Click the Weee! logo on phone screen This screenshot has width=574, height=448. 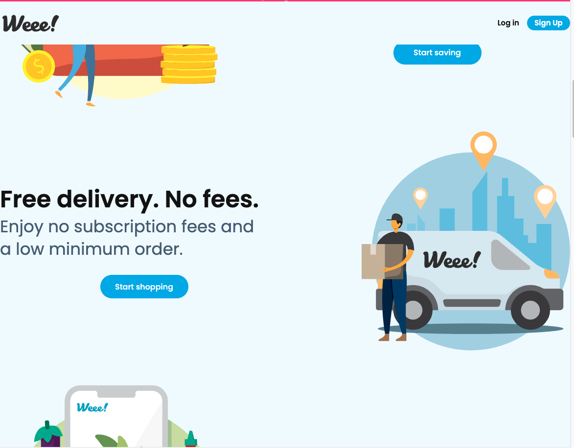(x=92, y=407)
